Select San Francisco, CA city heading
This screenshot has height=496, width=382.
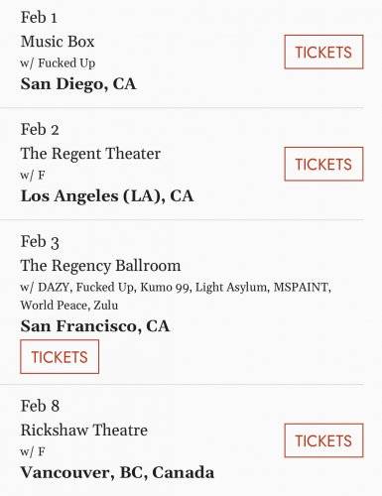95,326
